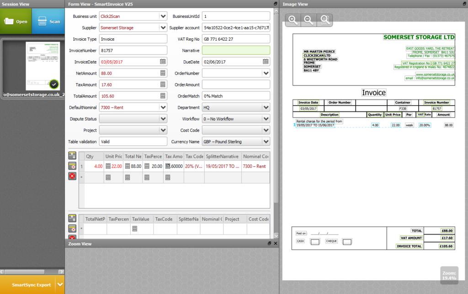The height and width of the screenshot is (294, 468).
Task: Zoom out of the invoice image
Action: pyautogui.click(x=308, y=20)
